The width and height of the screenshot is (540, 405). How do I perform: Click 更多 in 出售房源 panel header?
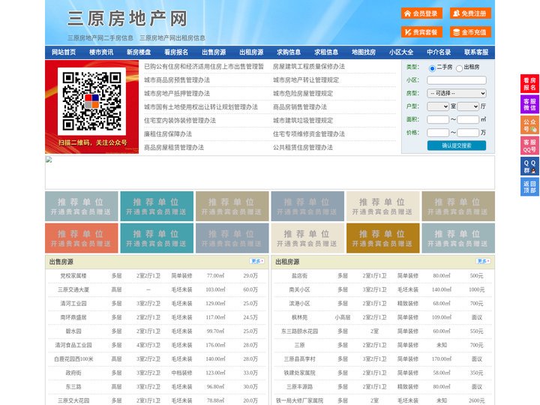(257, 262)
